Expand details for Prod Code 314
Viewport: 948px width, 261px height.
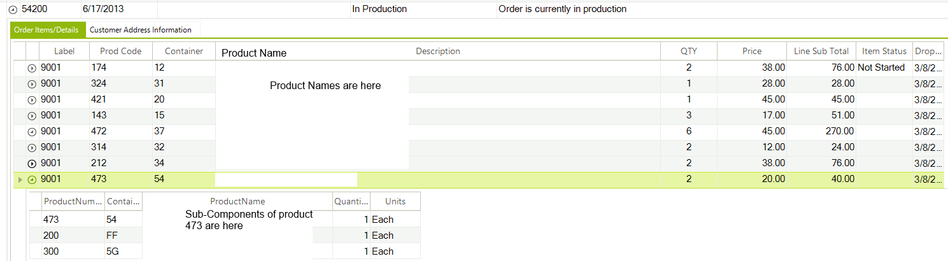point(32,148)
